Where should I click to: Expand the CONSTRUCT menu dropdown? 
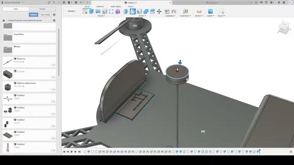click(186, 16)
